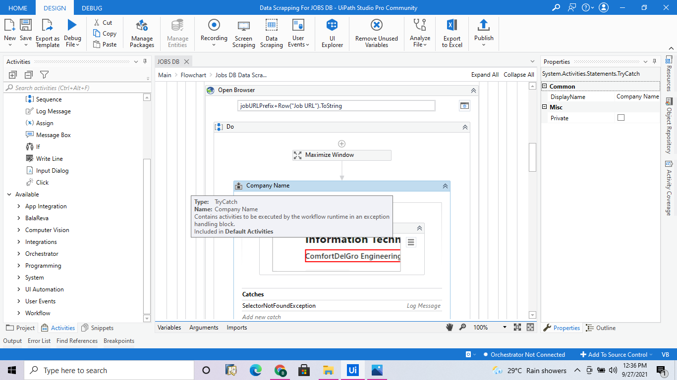Click Collapse All in designer
Image resolution: width=677 pixels, height=380 pixels.
click(x=519, y=75)
